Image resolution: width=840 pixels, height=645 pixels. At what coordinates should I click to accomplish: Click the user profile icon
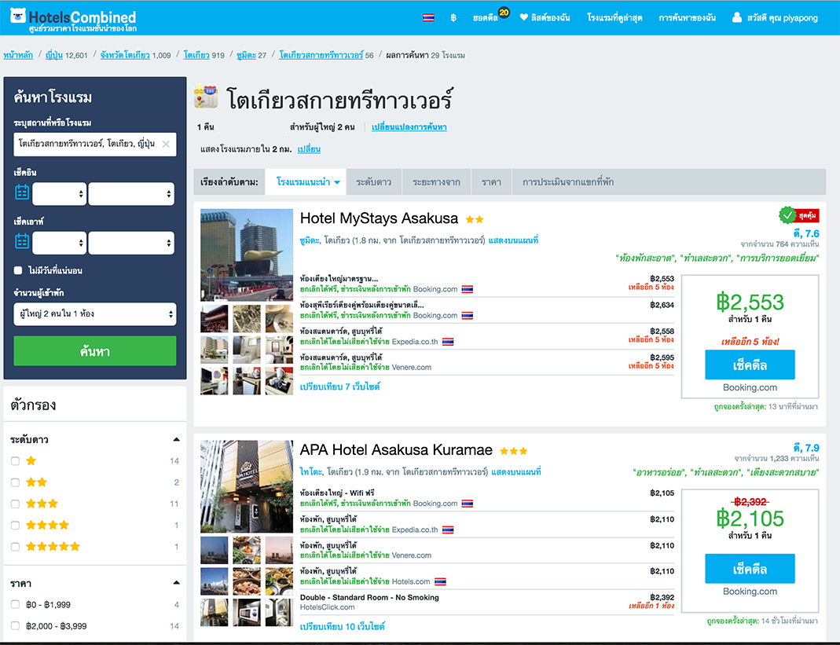[736, 17]
